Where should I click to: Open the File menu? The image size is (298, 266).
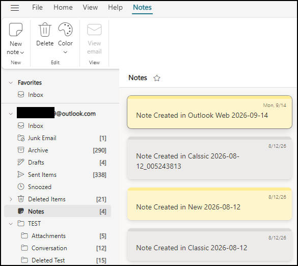click(37, 8)
